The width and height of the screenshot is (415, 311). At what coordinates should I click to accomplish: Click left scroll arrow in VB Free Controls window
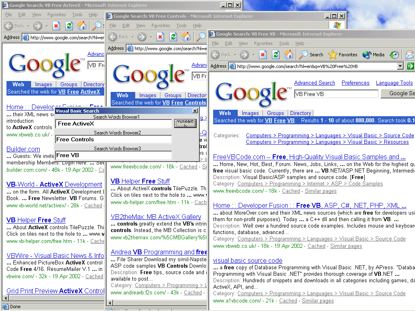pos(110,303)
